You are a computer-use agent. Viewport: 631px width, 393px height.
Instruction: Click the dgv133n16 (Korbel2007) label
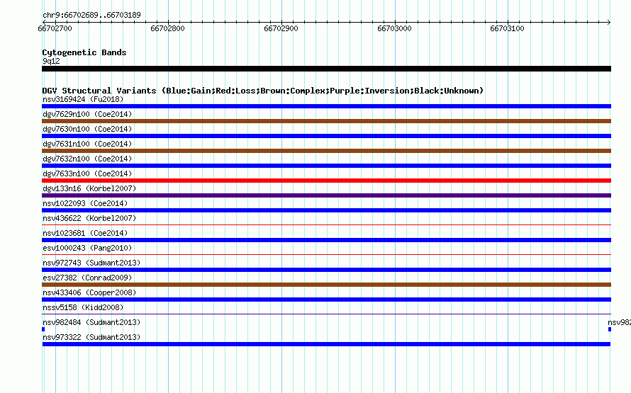[89, 188]
